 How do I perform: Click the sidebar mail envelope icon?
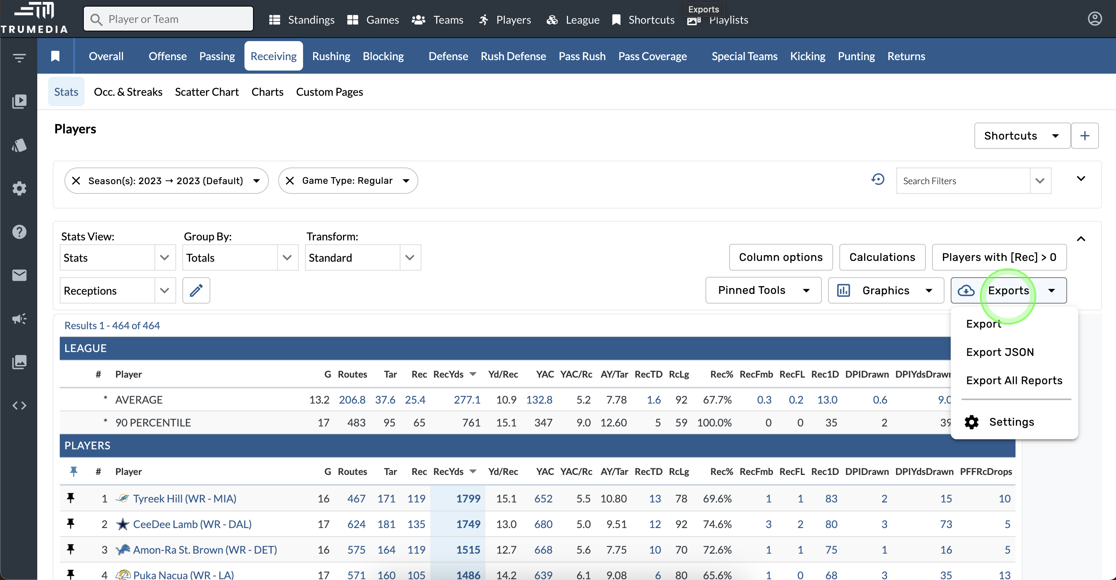(19, 275)
